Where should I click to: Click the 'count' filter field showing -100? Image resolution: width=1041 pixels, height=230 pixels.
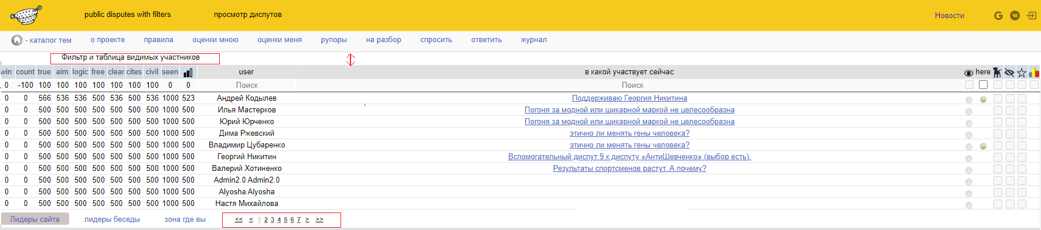pos(25,85)
